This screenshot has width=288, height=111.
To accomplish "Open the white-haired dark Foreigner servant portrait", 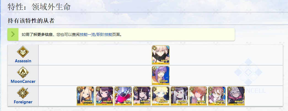I will 179,96.
